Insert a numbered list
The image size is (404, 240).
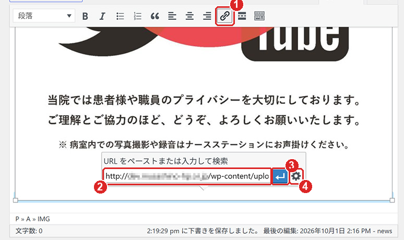coord(137,16)
